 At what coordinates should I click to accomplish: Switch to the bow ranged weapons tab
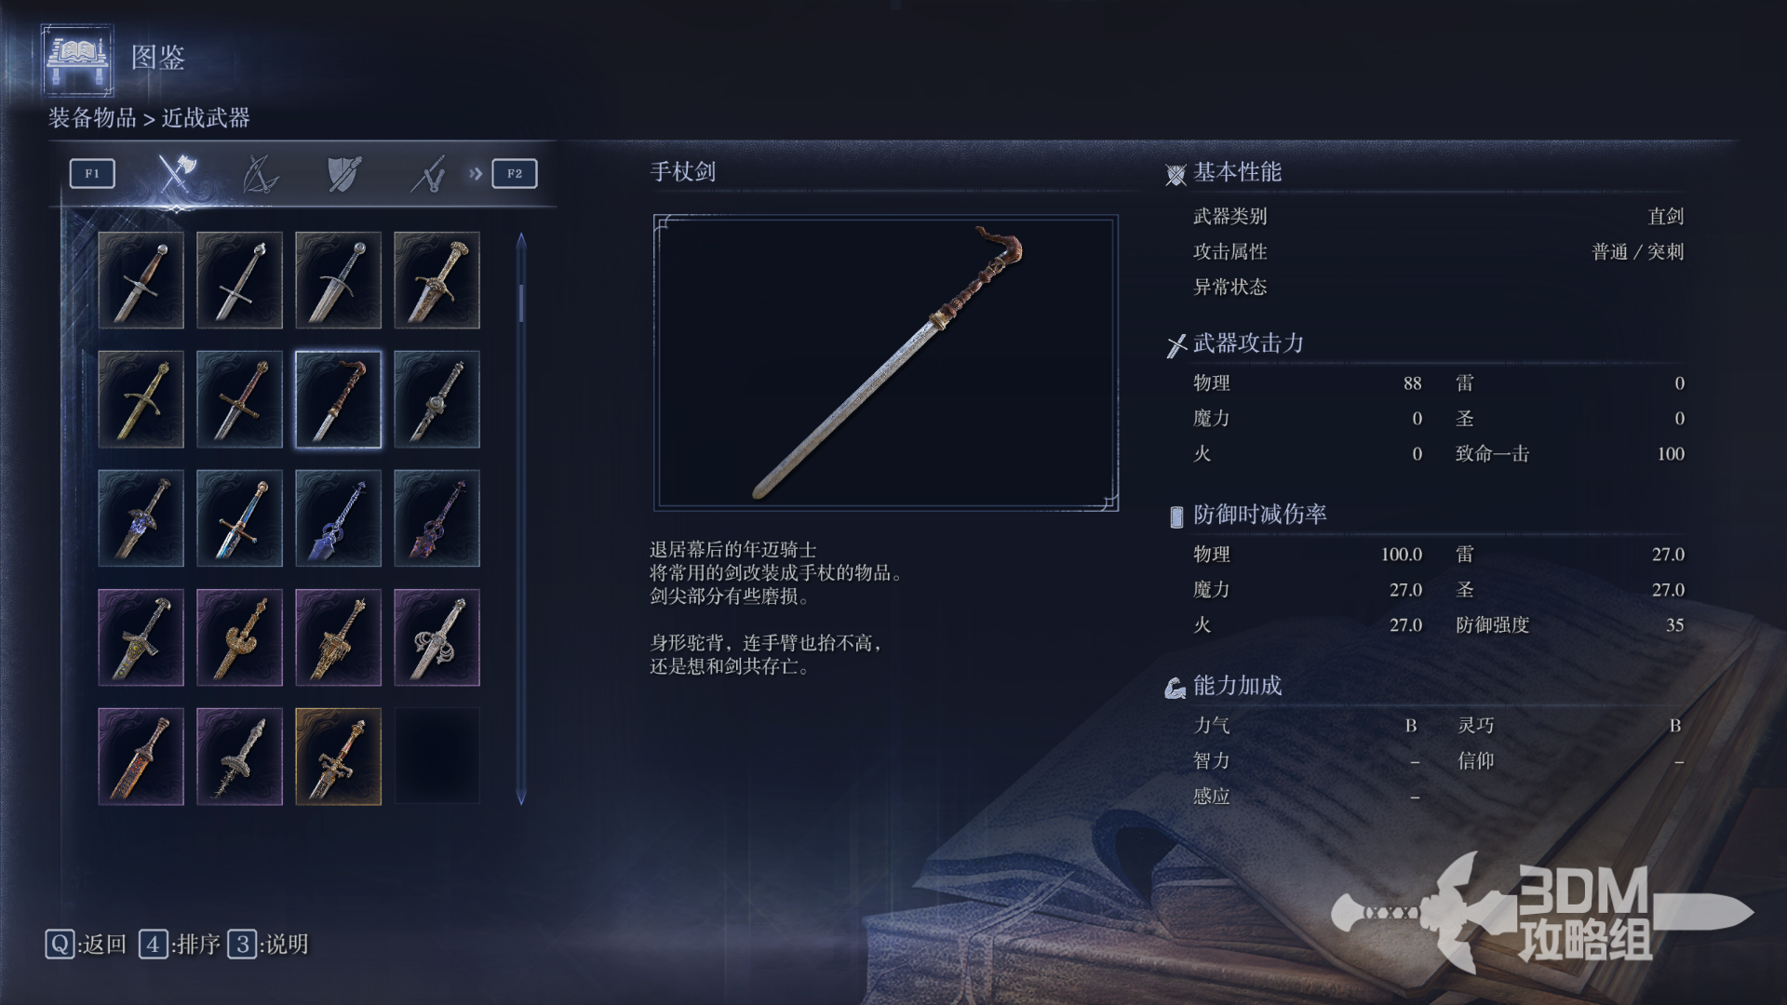[260, 174]
